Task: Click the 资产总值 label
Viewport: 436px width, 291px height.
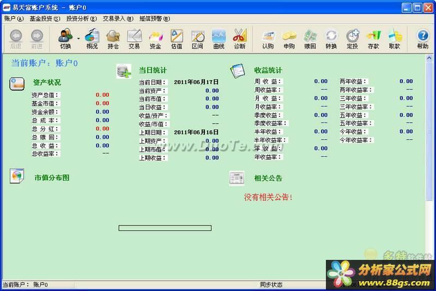Action: click(x=45, y=95)
